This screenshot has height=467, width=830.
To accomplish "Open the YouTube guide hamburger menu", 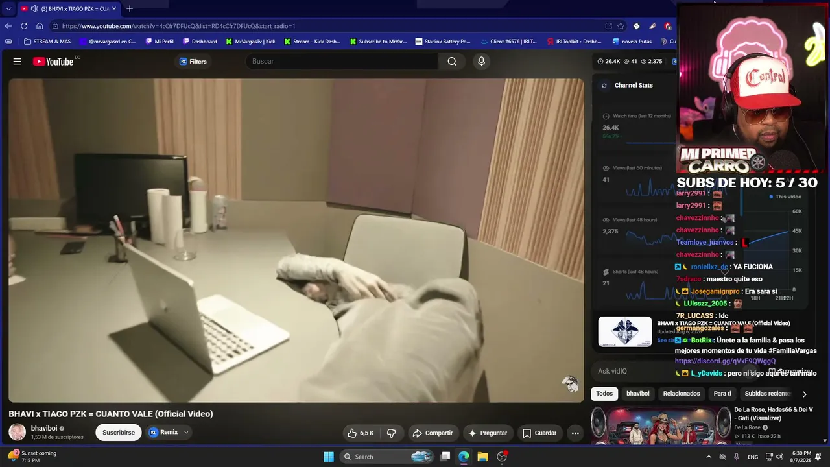I will (18, 62).
